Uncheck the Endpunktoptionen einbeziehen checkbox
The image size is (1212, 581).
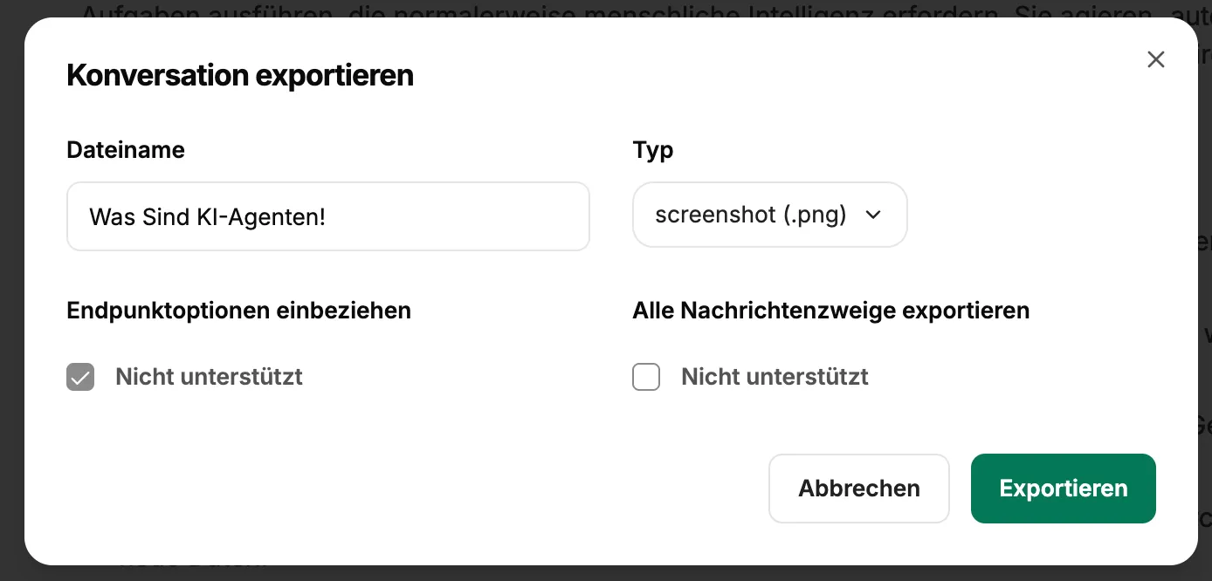(80, 377)
